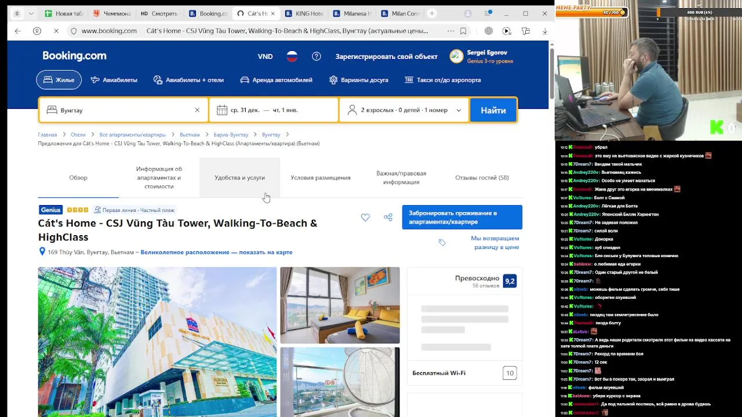Open the bedroom photo with yellow pillows
The width and height of the screenshot is (742, 417).
coord(340,305)
